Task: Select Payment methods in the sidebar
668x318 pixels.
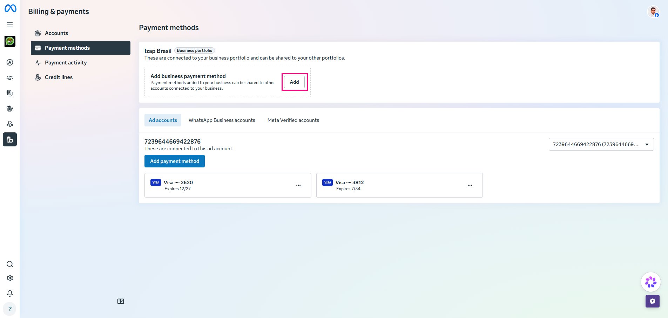Action: (x=81, y=48)
